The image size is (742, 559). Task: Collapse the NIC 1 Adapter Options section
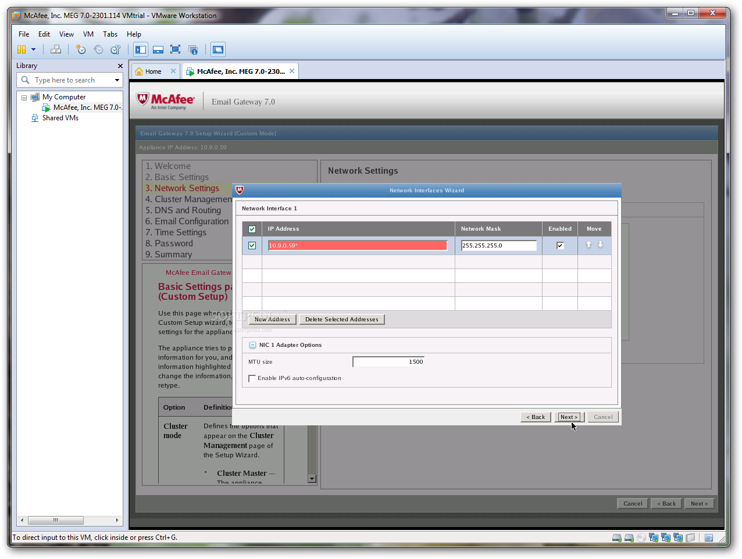252,345
